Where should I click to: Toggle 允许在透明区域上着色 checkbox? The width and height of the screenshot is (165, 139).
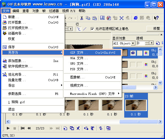coord(92,29)
